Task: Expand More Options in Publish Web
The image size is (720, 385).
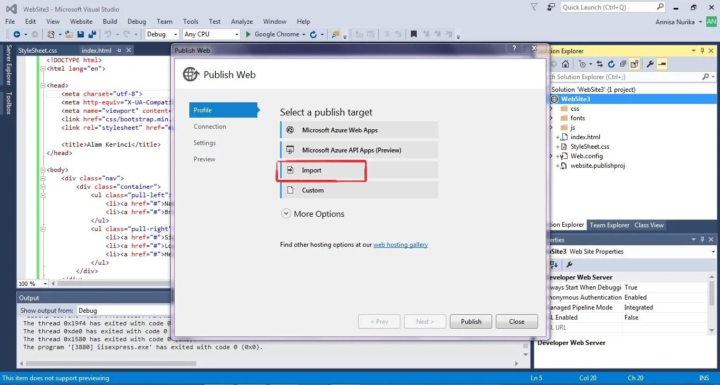Action: 313,213
